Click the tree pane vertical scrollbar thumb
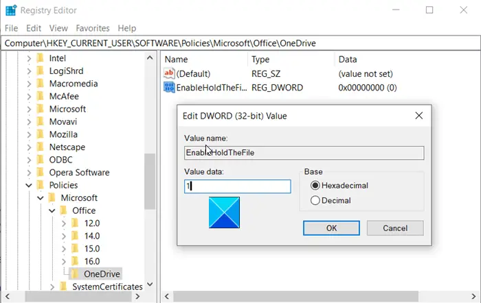481x303 pixels. (x=150, y=181)
